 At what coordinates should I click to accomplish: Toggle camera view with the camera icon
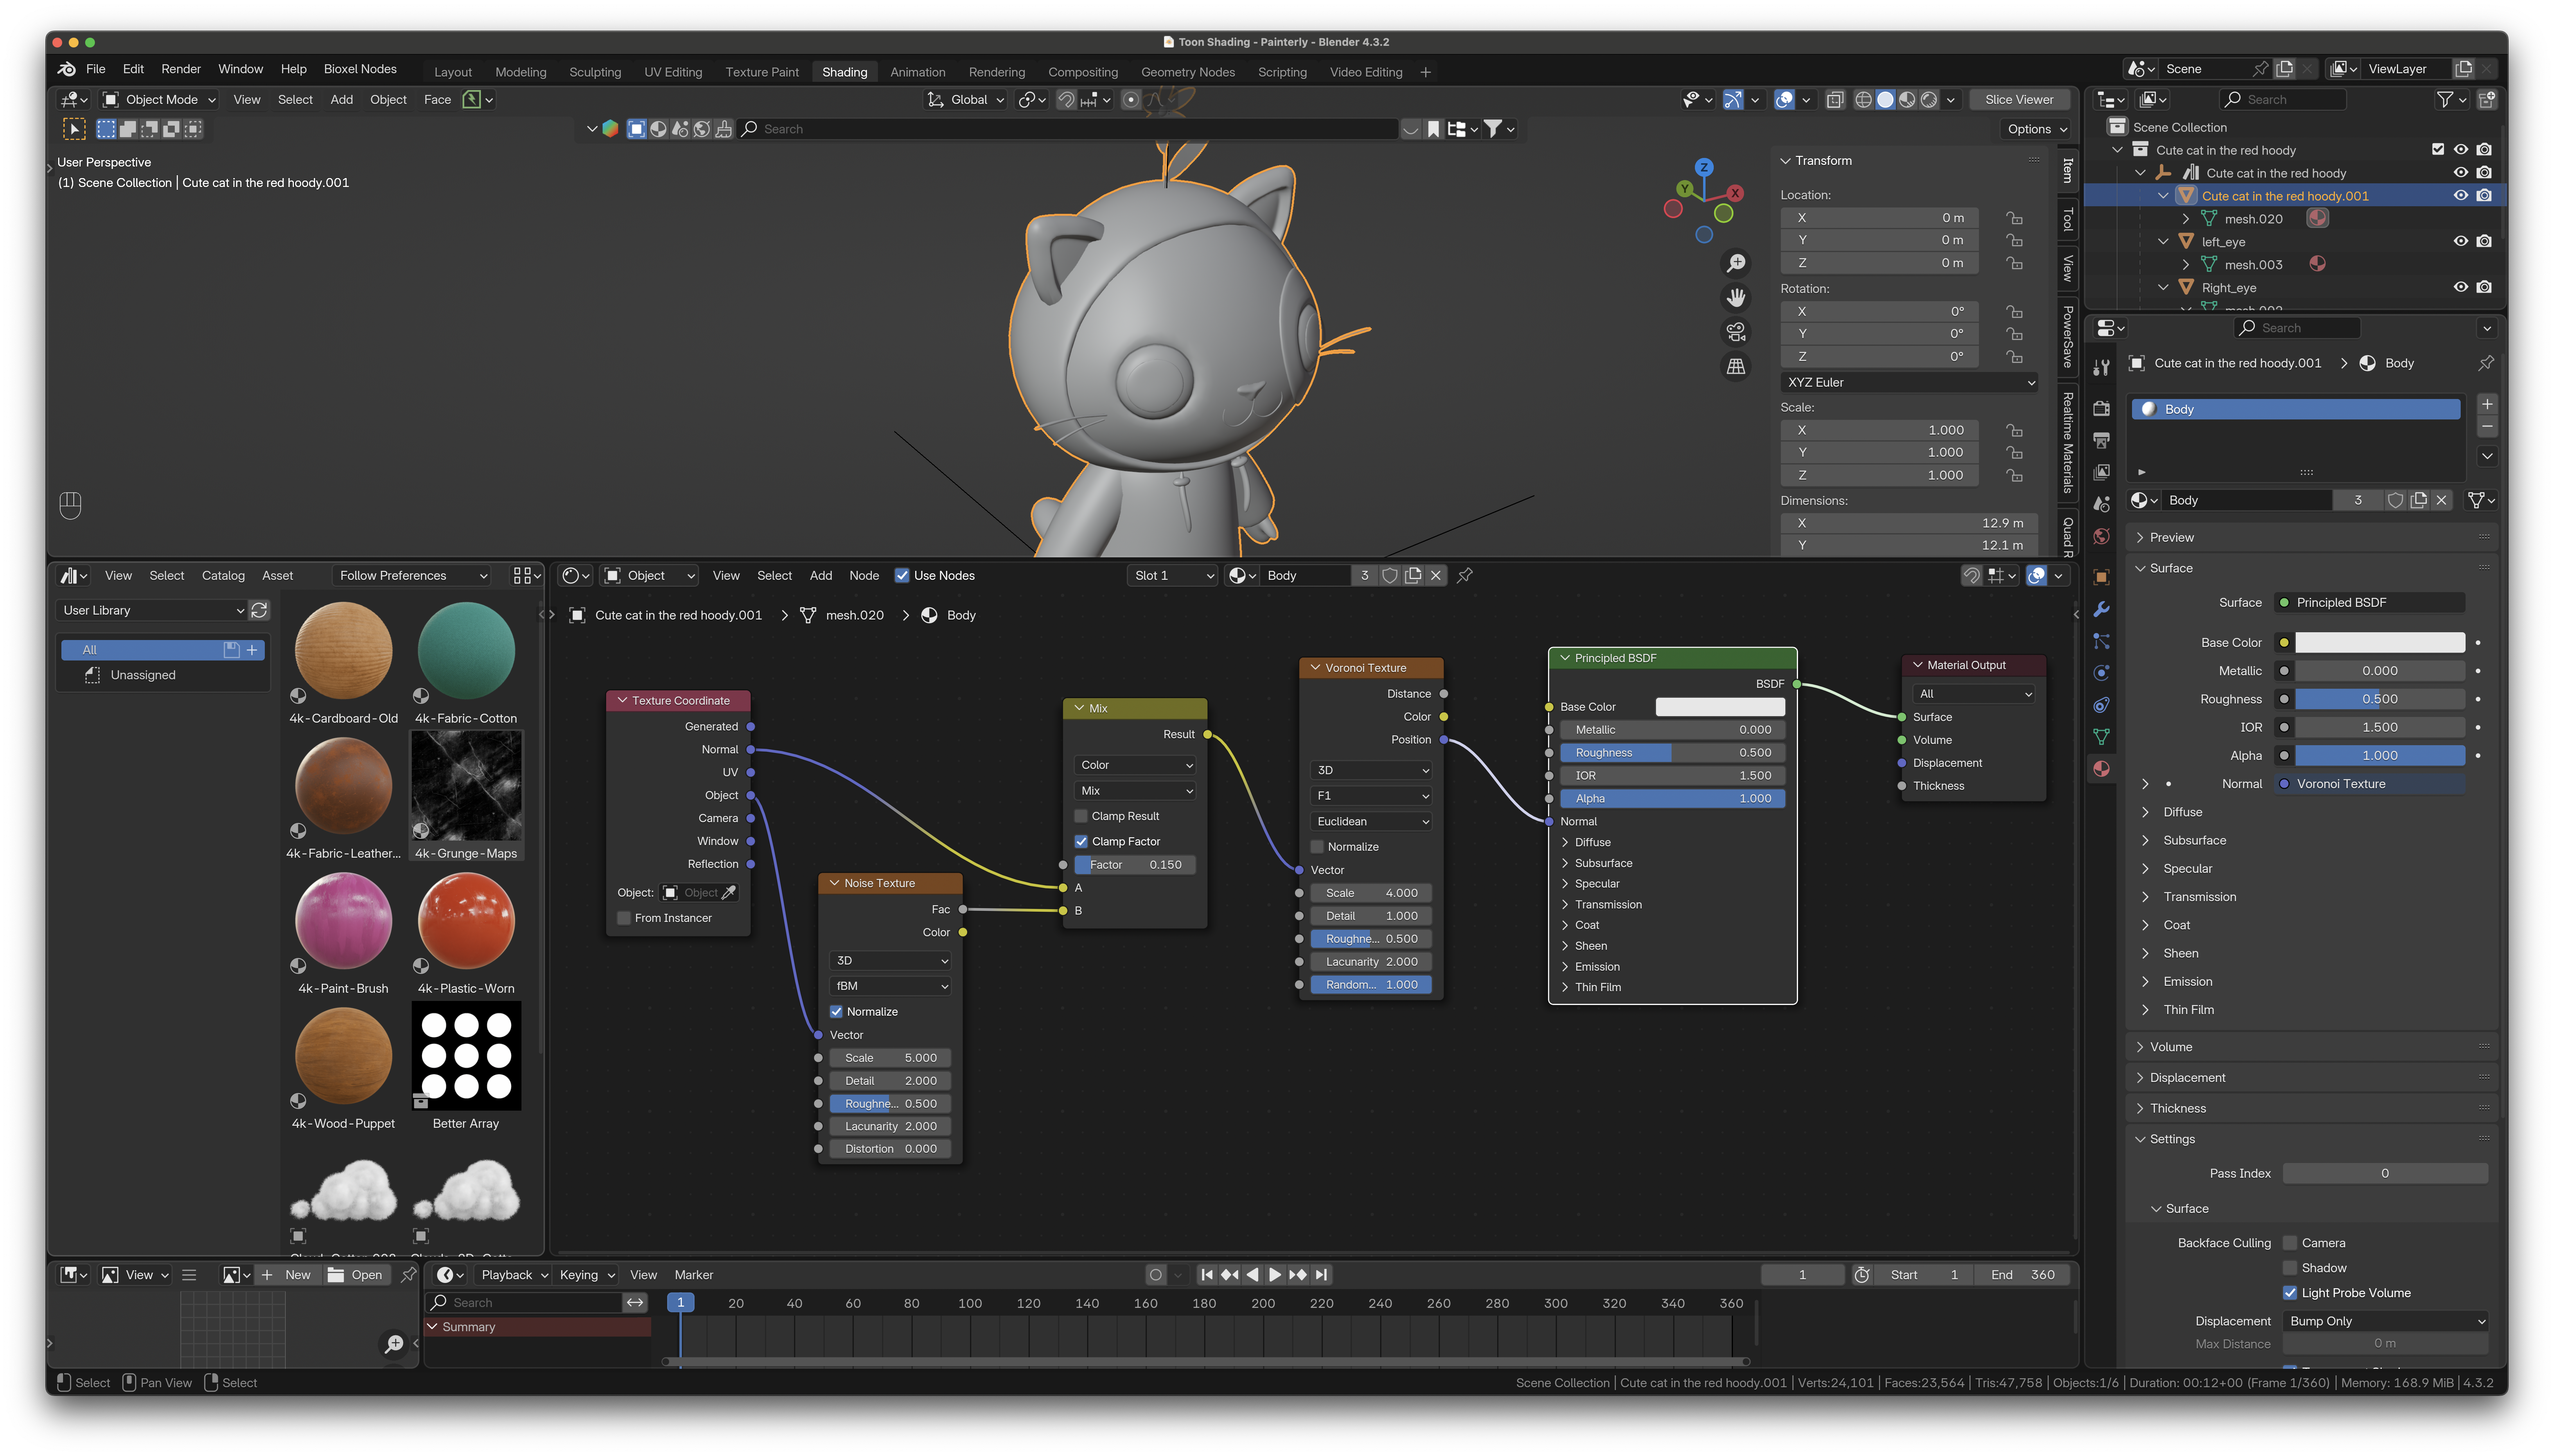tap(1736, 332)
